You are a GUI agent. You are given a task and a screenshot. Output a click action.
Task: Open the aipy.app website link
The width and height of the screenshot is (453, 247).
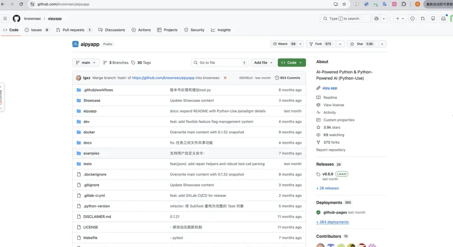pyautogui.click(x=330, y=88)
